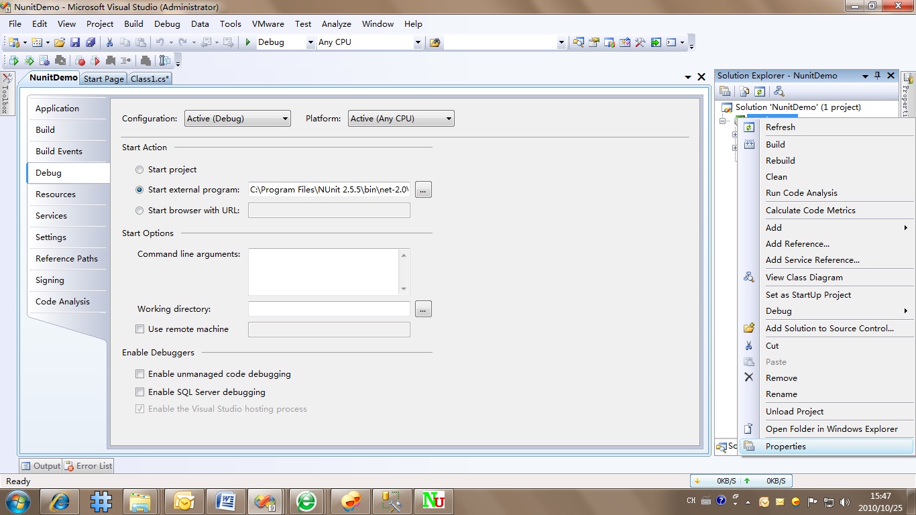Select the Solution 'NunitDemo' tree node
The height and width of the screenshot is (515, 916).
click(x=798, y=107)
